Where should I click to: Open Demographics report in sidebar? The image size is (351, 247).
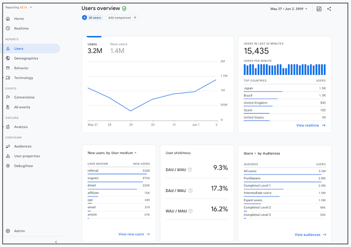point(26,58)
